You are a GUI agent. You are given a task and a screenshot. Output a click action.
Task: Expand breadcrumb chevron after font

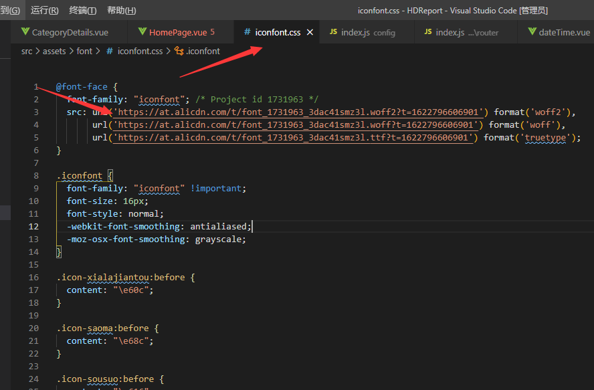[98, 51]
